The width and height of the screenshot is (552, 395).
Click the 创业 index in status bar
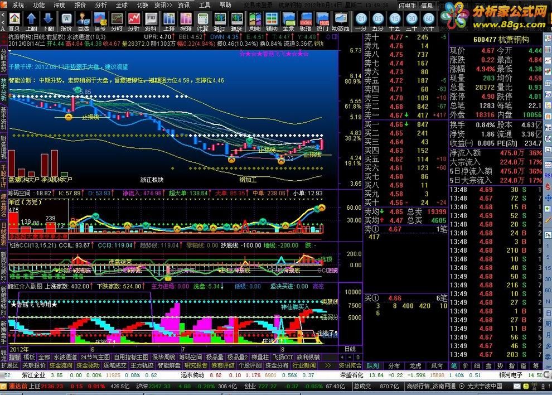250,386
